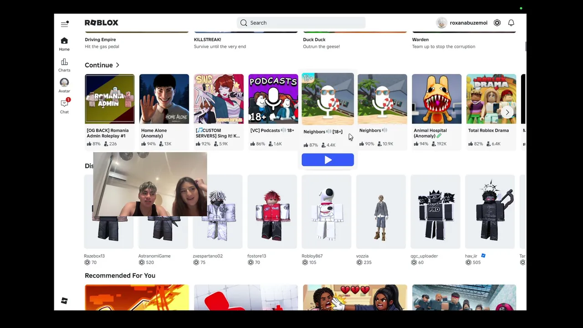583x328 pixels.
Task: Open the Sing It! game thumbnail
Action: click(219, 99)
